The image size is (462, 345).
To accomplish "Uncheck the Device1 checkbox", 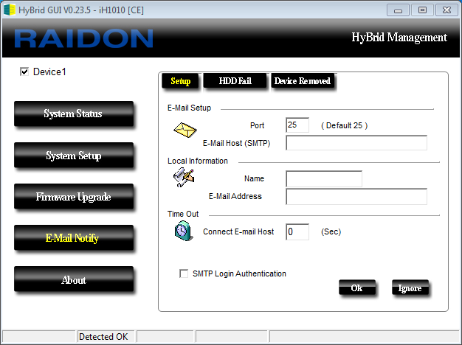I will pos(24,72).
